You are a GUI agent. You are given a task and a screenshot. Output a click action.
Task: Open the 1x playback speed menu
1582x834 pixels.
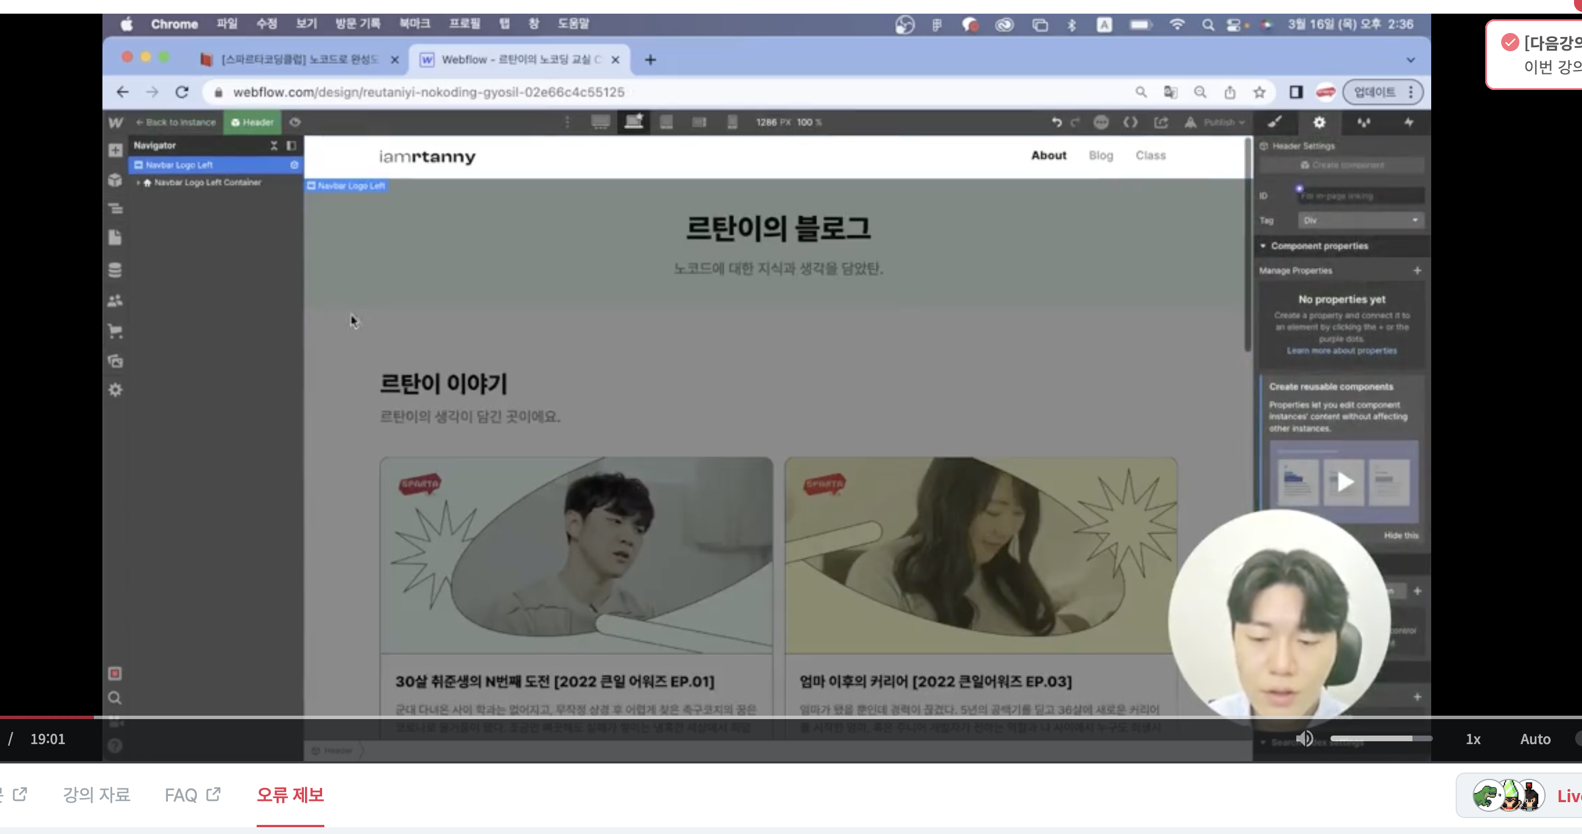pos(1473,740)
